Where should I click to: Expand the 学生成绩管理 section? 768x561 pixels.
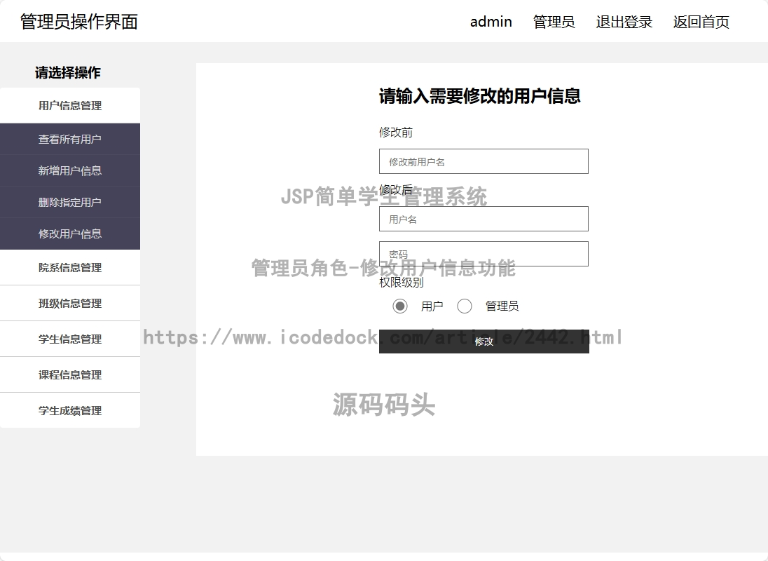[70, 411]
